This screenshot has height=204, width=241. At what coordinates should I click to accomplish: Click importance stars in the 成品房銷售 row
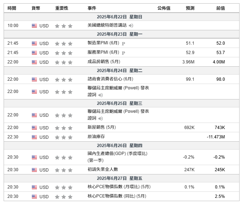(64, 62)
